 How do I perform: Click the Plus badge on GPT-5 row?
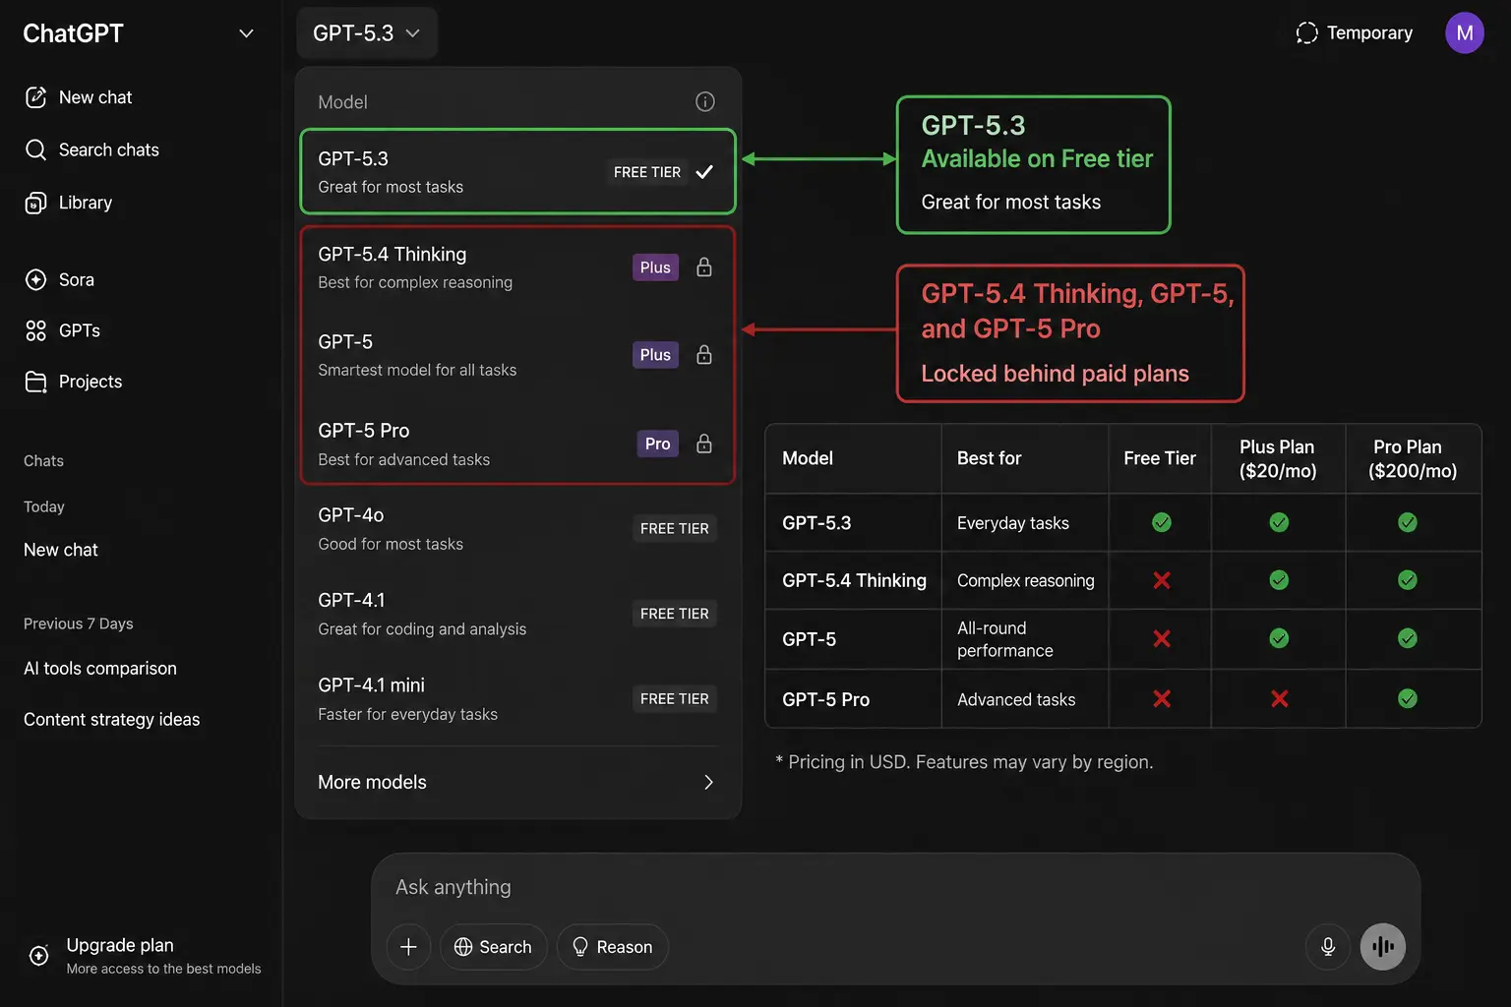coord(655,355)
